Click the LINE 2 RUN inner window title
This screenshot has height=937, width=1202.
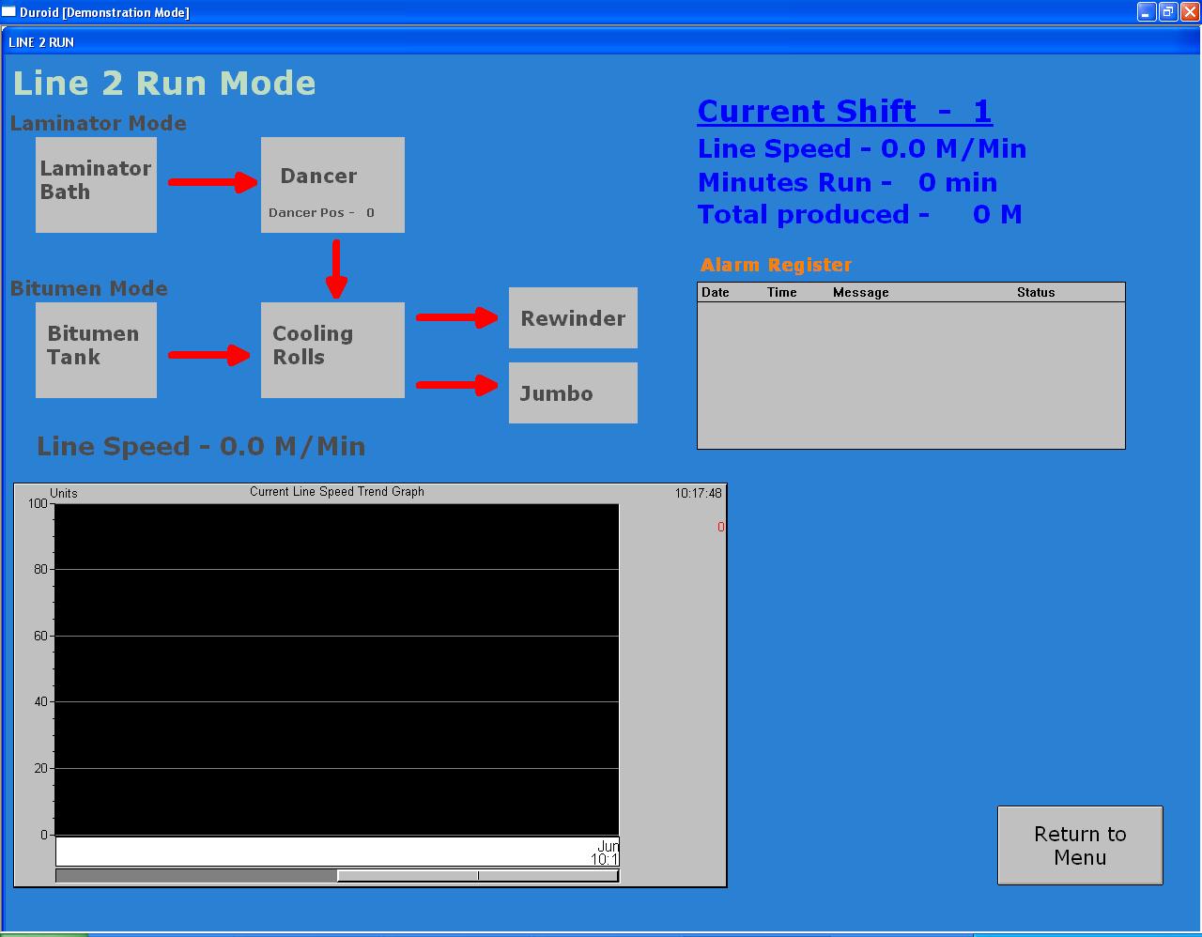(x=41, y=42)
